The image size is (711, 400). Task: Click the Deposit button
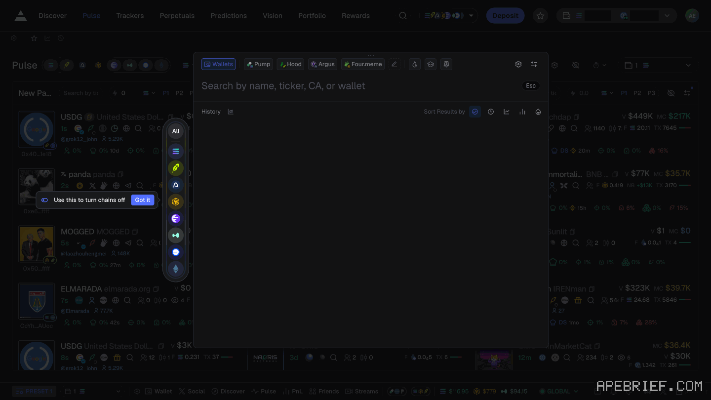click(x=506, y=16)
